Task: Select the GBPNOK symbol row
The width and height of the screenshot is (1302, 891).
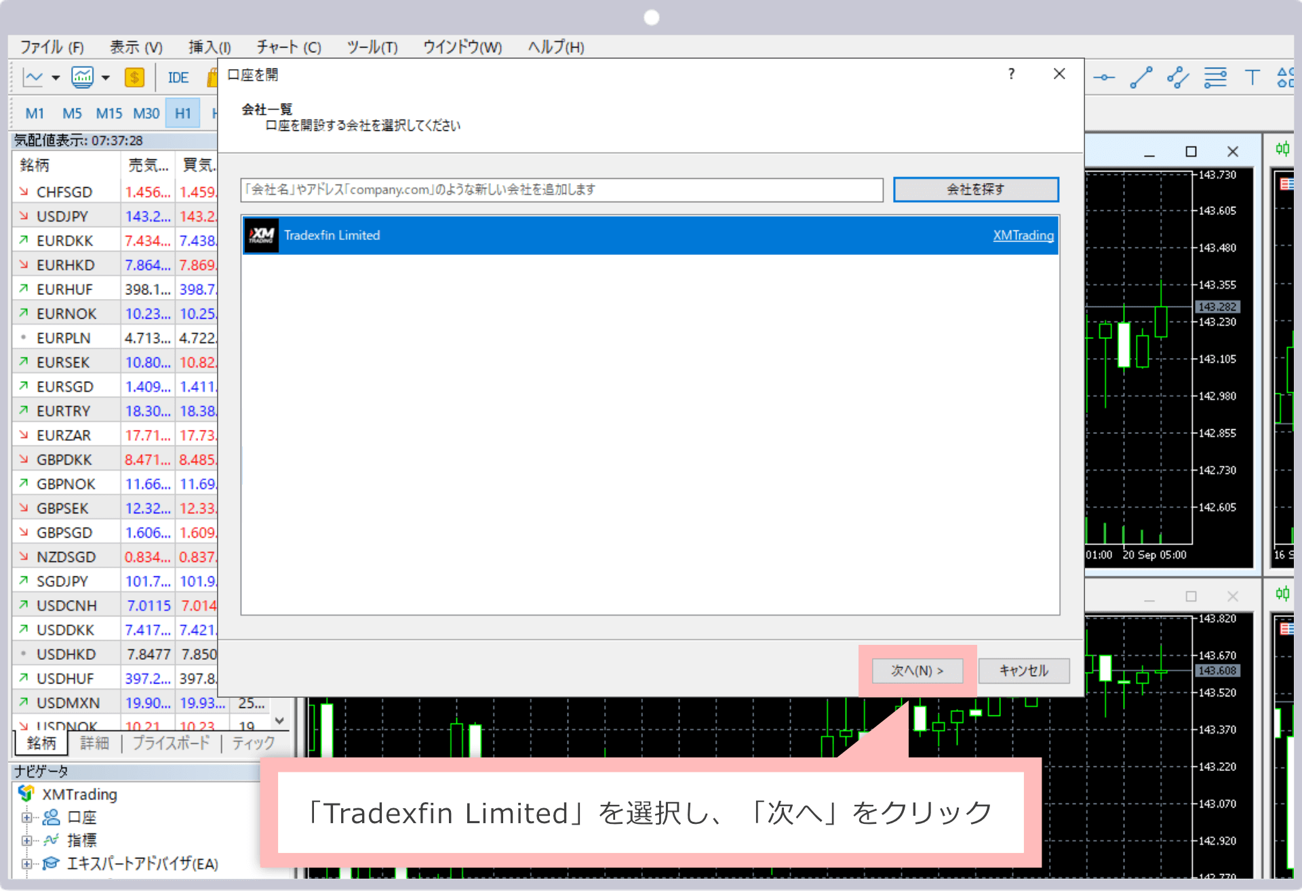Action: [x=115, y=483]
